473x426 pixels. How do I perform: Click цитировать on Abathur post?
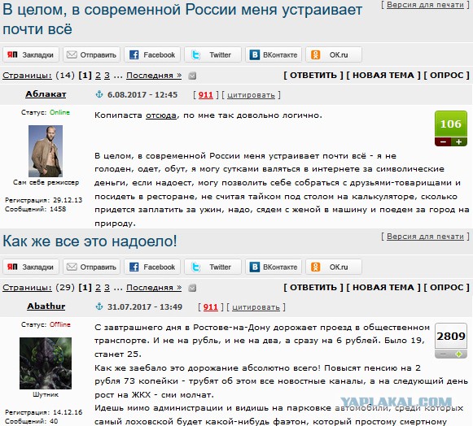[256, 307]
